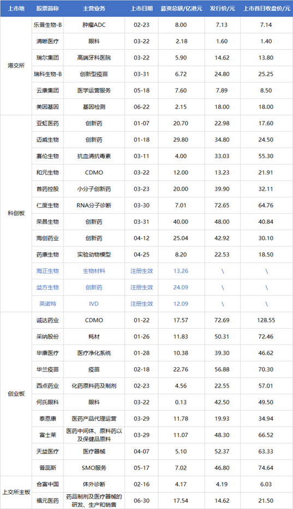Click the RNA分子诊断 business cell
Viewport: 293px width, 509px height.
(x=94, y=206)
